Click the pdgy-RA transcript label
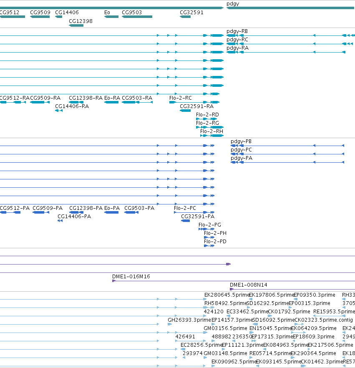This screenshot has width=355, height=368. [237, 48]
